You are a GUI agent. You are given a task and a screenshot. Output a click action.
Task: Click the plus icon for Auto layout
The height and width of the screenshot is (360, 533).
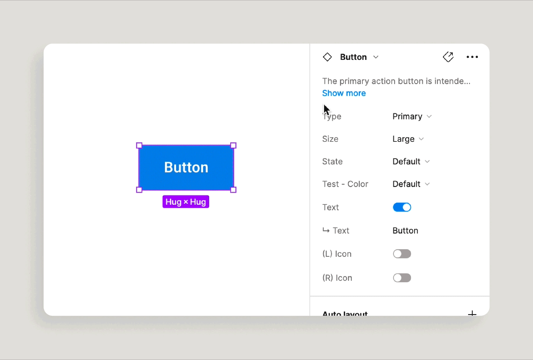point(472,313)
